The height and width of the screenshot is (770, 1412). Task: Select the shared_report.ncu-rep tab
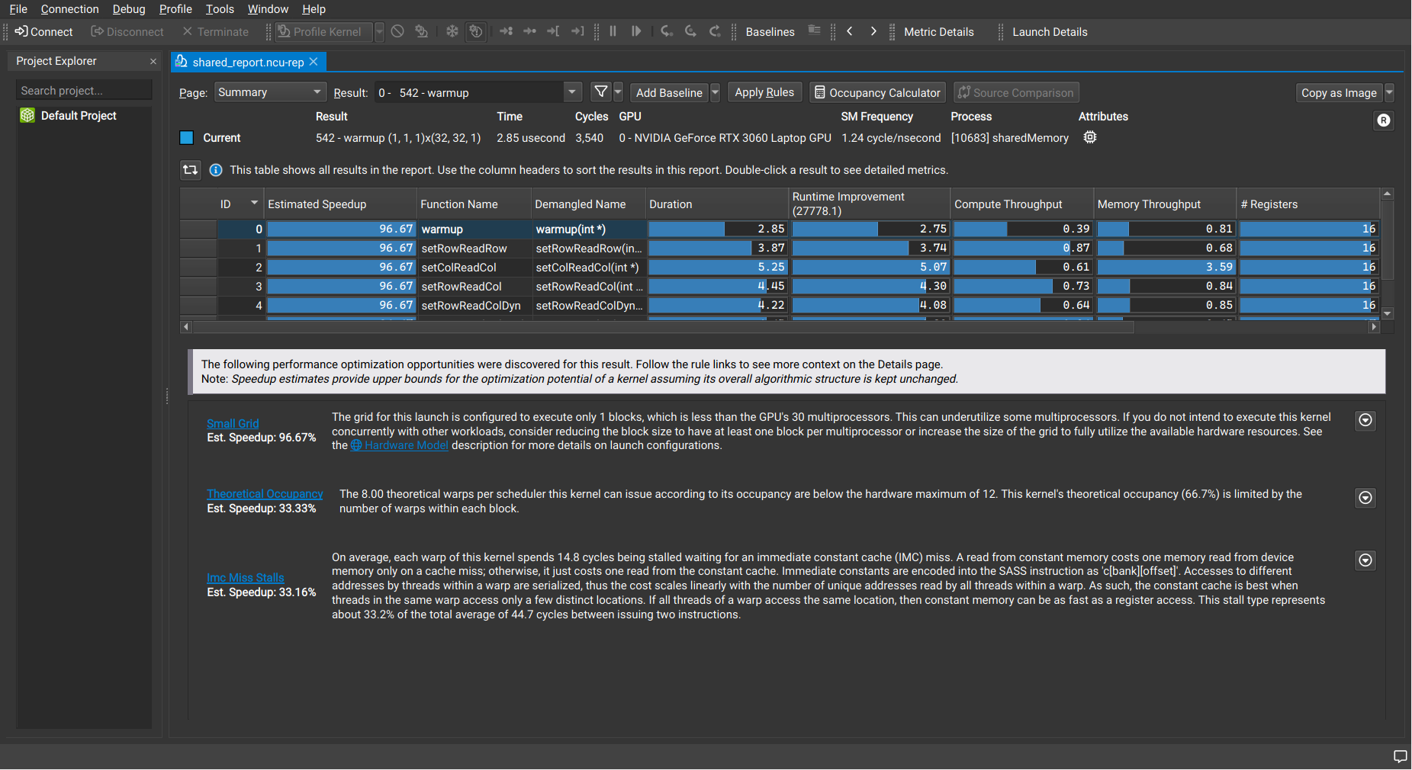[x=247, y=63]
